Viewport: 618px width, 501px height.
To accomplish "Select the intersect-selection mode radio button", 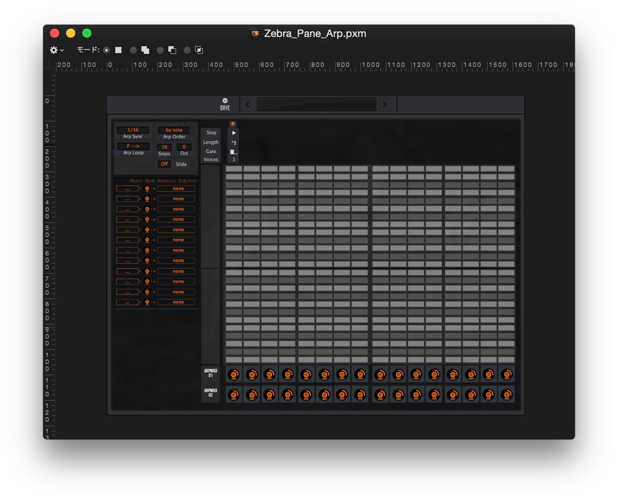I will [x=187, y=50].
